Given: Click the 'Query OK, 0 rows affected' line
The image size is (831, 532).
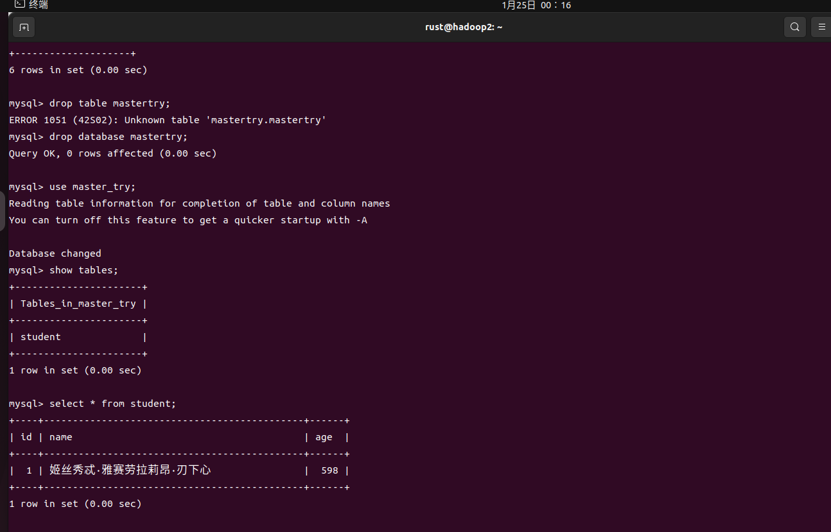Looking at the screenshot, I should pyautogui.click(x=113, y=153).
